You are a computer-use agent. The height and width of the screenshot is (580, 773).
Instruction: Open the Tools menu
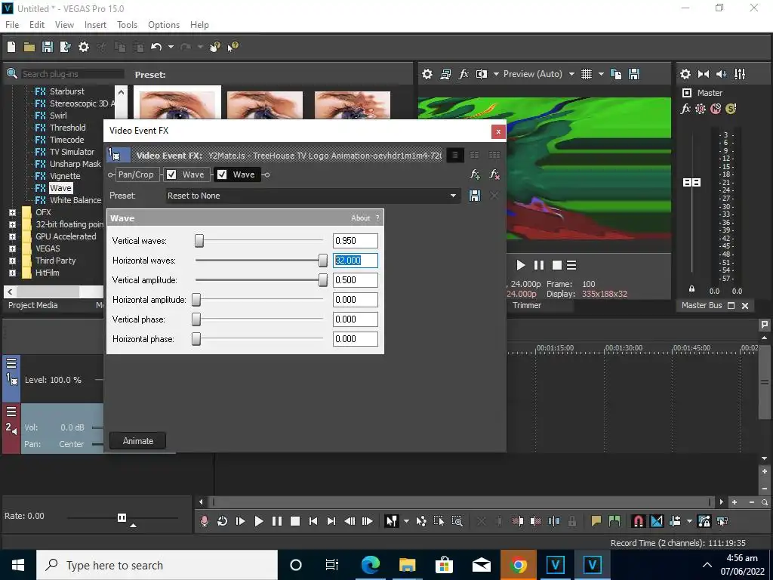pos(127,25)
